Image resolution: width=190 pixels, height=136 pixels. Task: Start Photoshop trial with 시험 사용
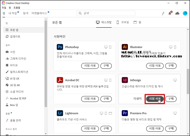(90, 66)
